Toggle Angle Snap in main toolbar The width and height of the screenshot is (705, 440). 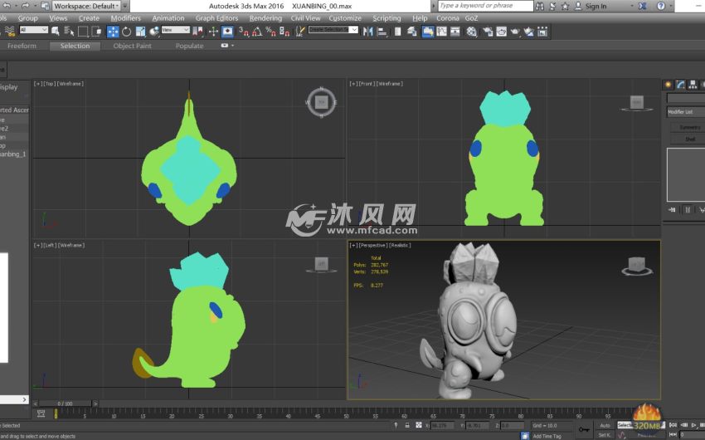tap(257, 32)
